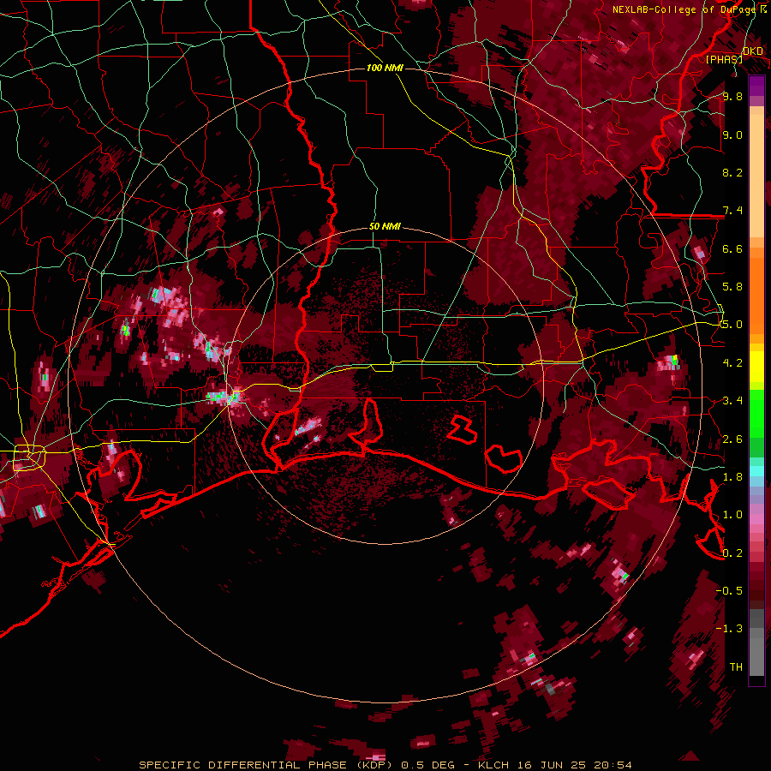Image resolution: width=771 pixels, height=771 pixels.
Task: Pick the dark gray band near -1.3
Action: tap(756, 619)
